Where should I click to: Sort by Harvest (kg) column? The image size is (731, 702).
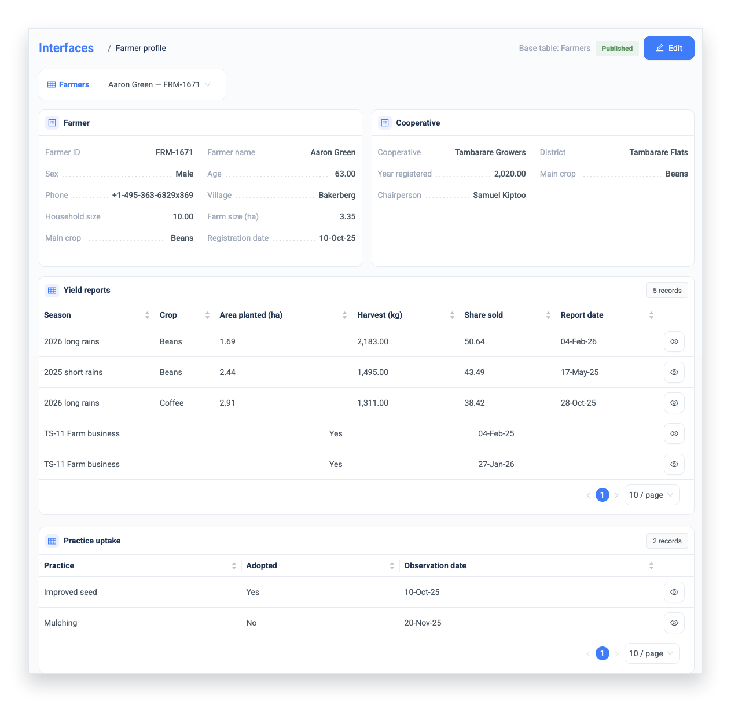(x=452, y=315)
